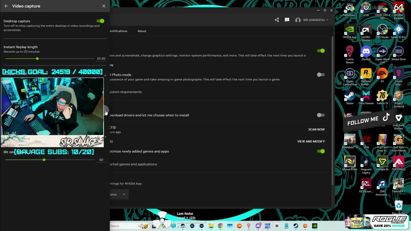Turn off the Desktop capture toggle
The height and width of the screenshot is (231, 411).
101,21
